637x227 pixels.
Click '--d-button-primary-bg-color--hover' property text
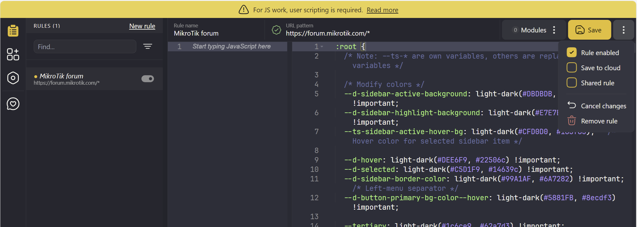point(416,198)
